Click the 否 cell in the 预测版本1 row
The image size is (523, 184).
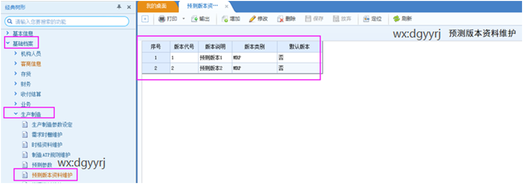click(x=300, y=58)
